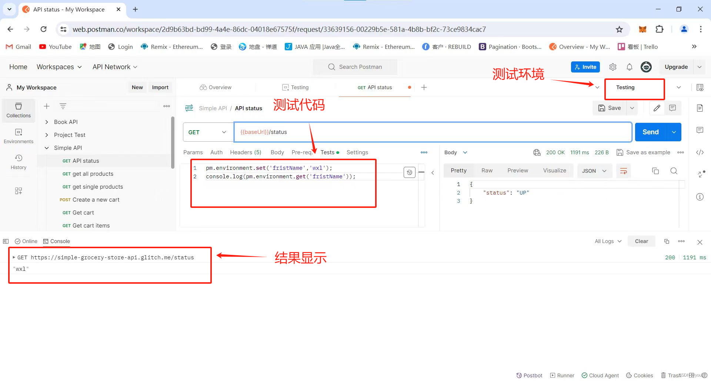Close the console panel
The width and height of the screenshot is (711, 381).
pyautogui.click(x=700, y=242)
